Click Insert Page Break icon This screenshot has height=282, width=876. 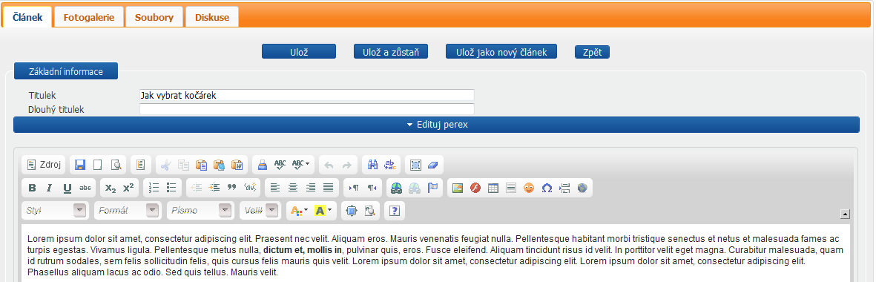(x=564, y=188)
